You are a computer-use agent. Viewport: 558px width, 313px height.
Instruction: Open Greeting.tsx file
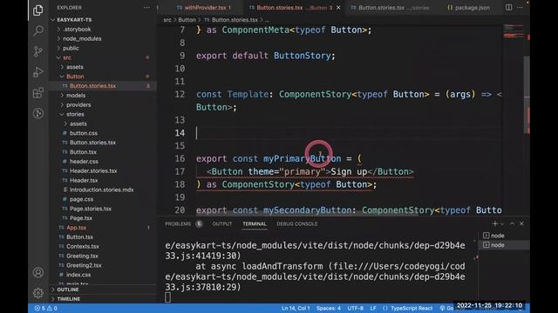[x=103, y=256]
